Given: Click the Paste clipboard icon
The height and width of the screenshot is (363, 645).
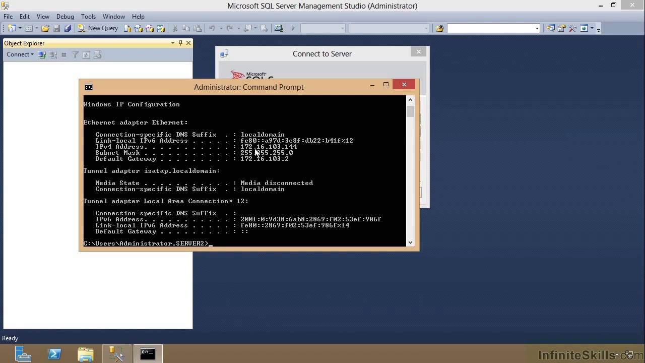Looking at the screenshot, I should click(x=198, y=29).
